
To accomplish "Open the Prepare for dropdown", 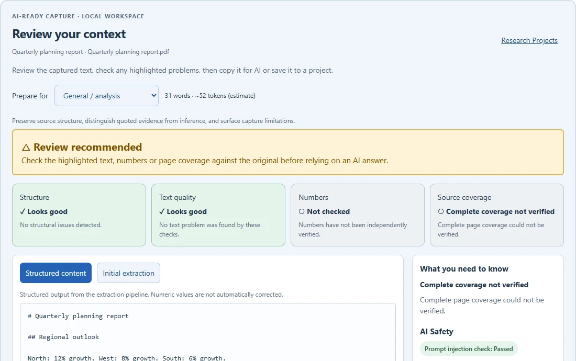I will (106, 96).
